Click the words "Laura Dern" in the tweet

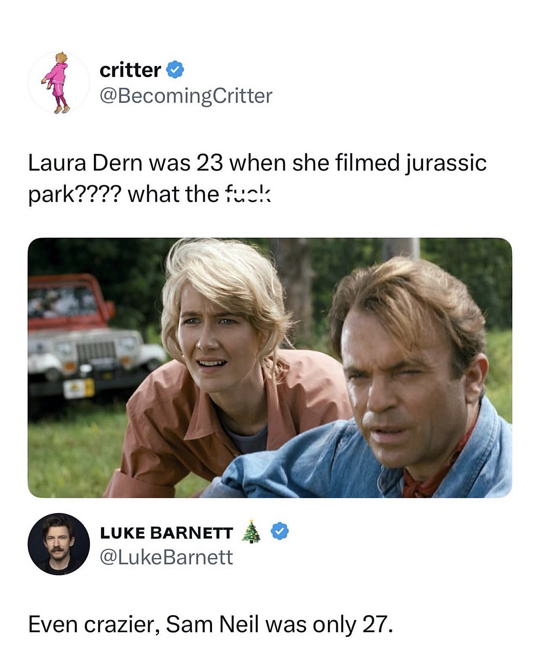84,163
